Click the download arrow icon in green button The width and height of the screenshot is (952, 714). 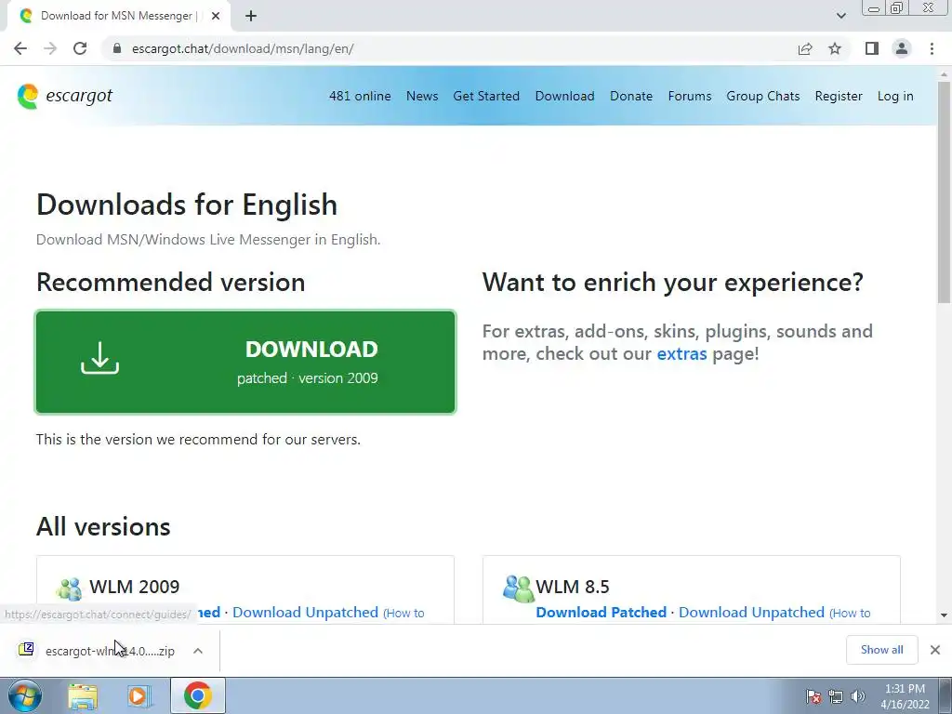point(100,358)
